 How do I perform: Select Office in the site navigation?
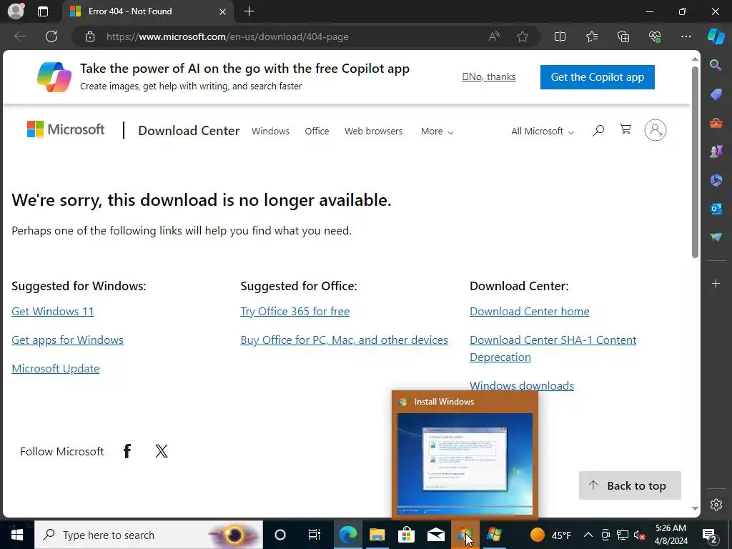tap(317, 132)
